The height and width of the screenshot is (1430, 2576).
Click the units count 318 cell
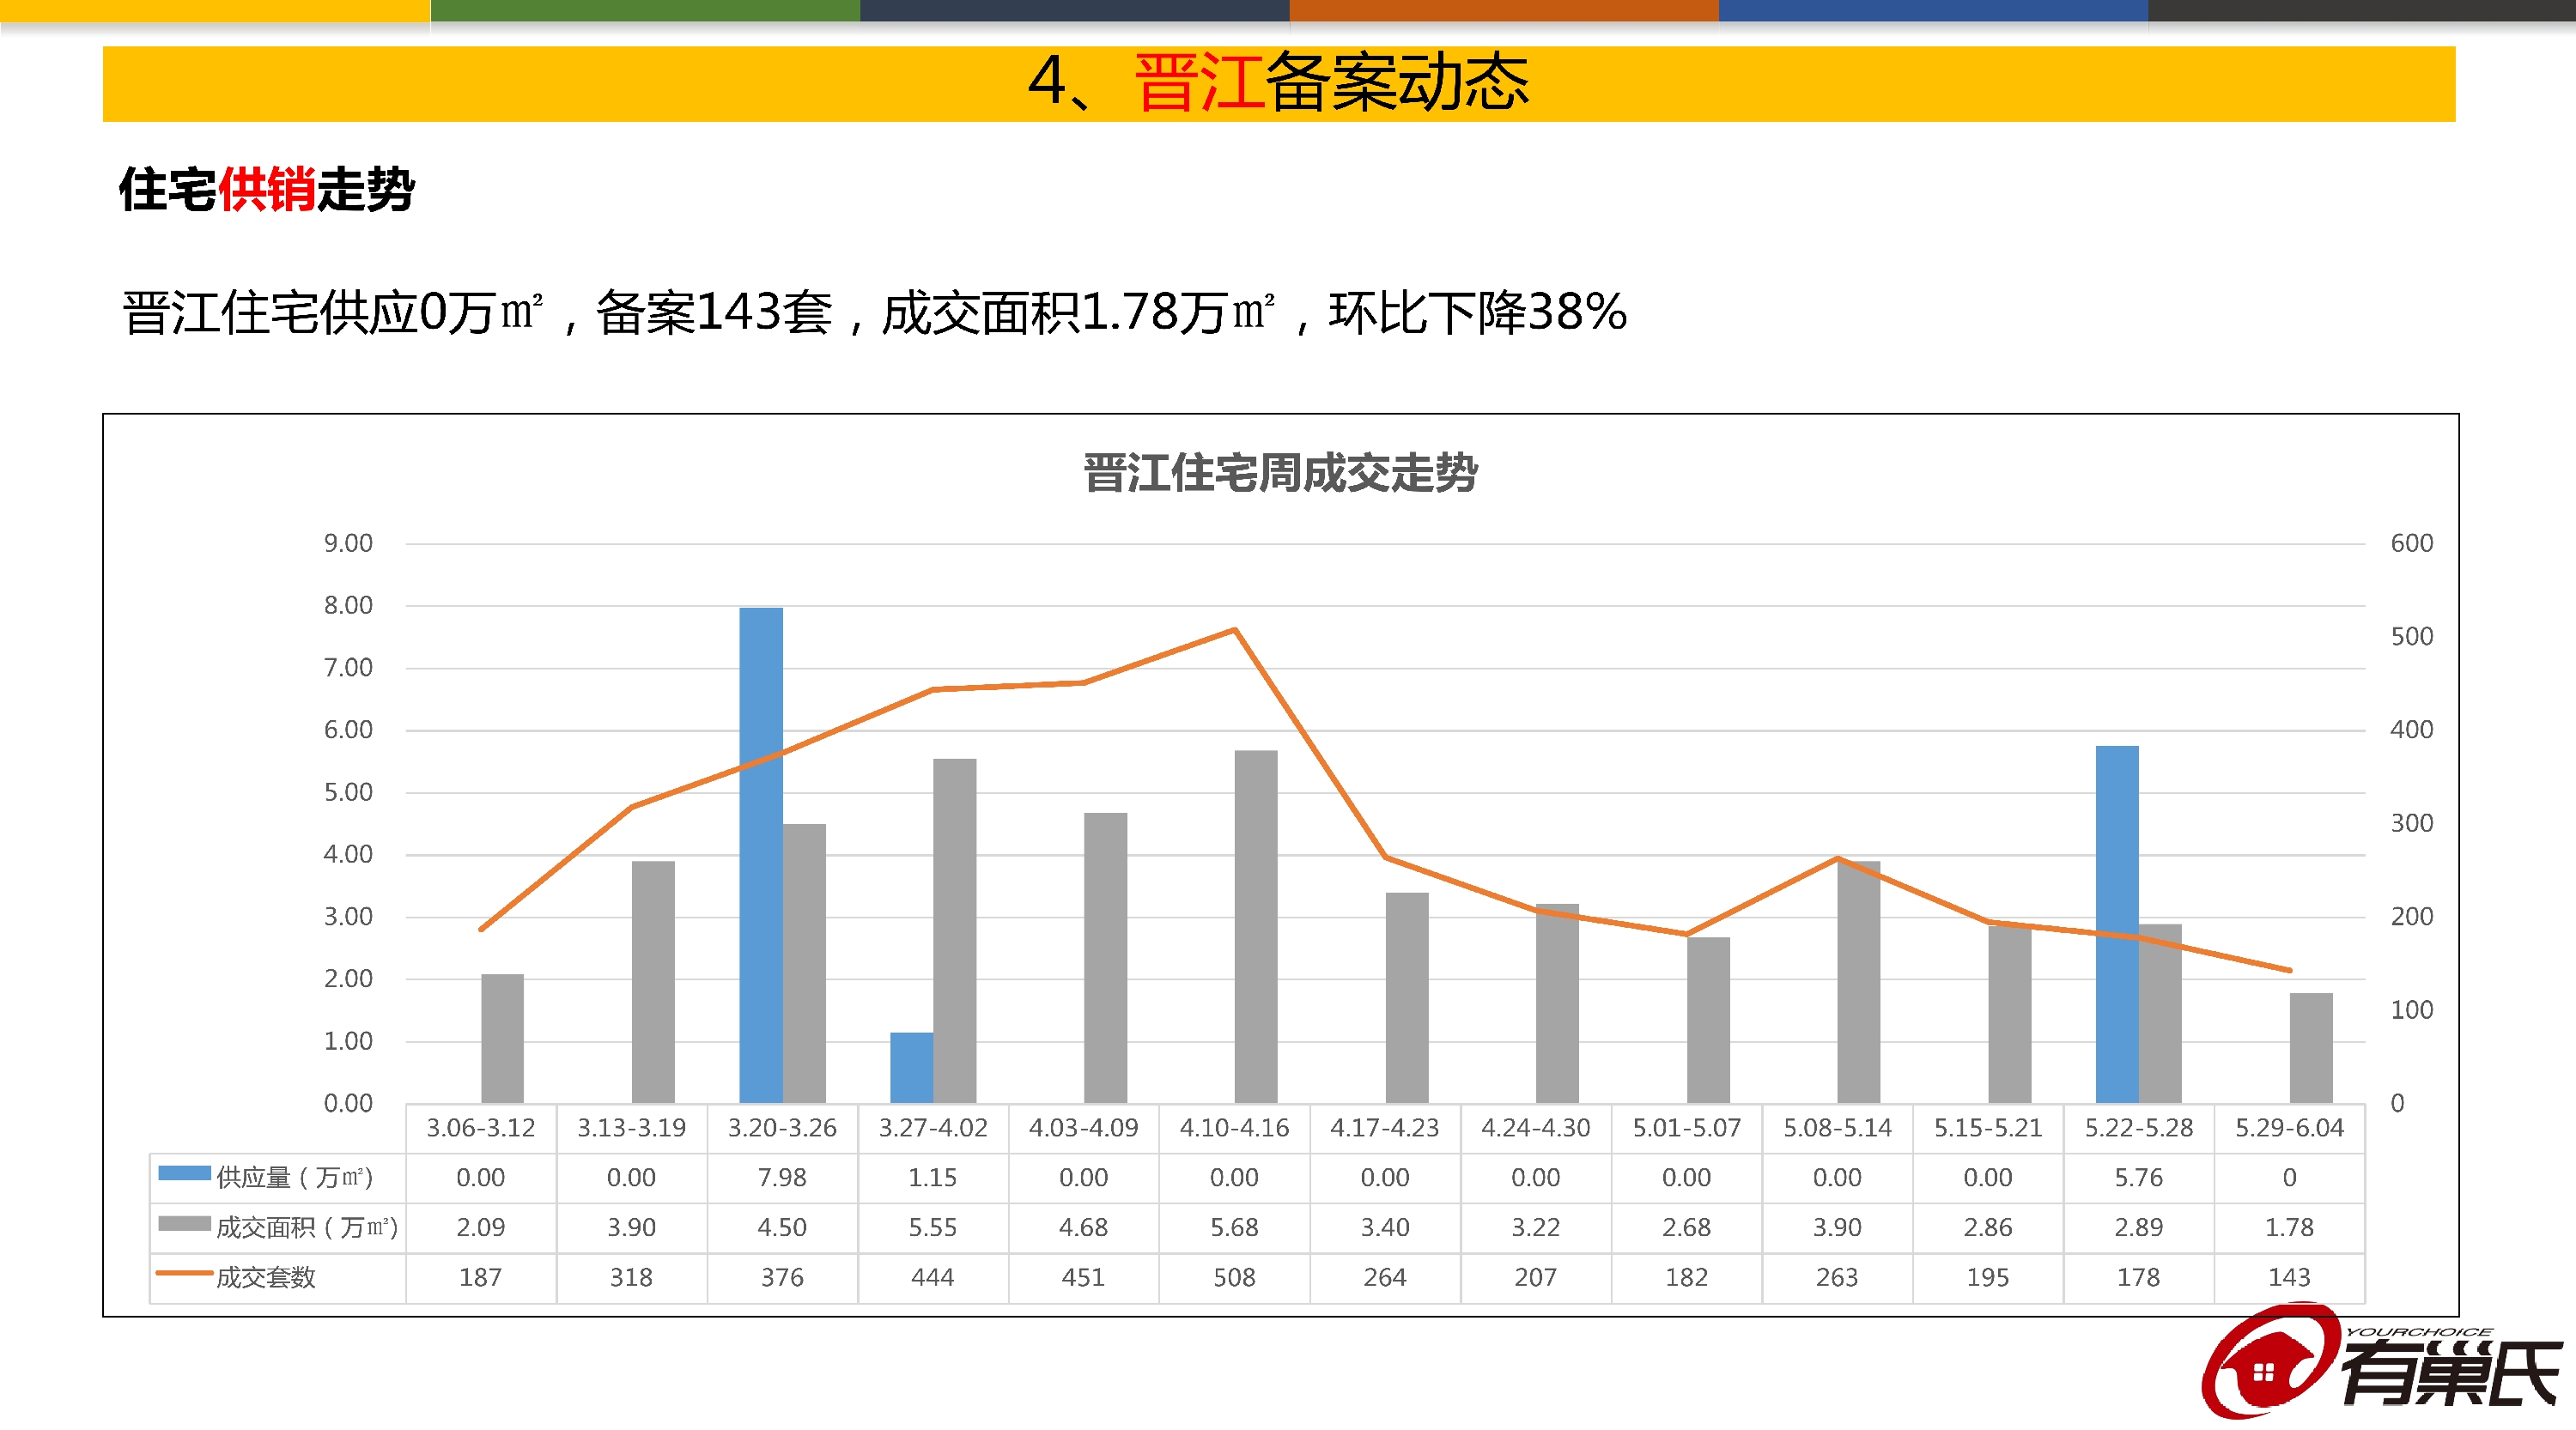pyautogui.click(x=632, y=1278)
